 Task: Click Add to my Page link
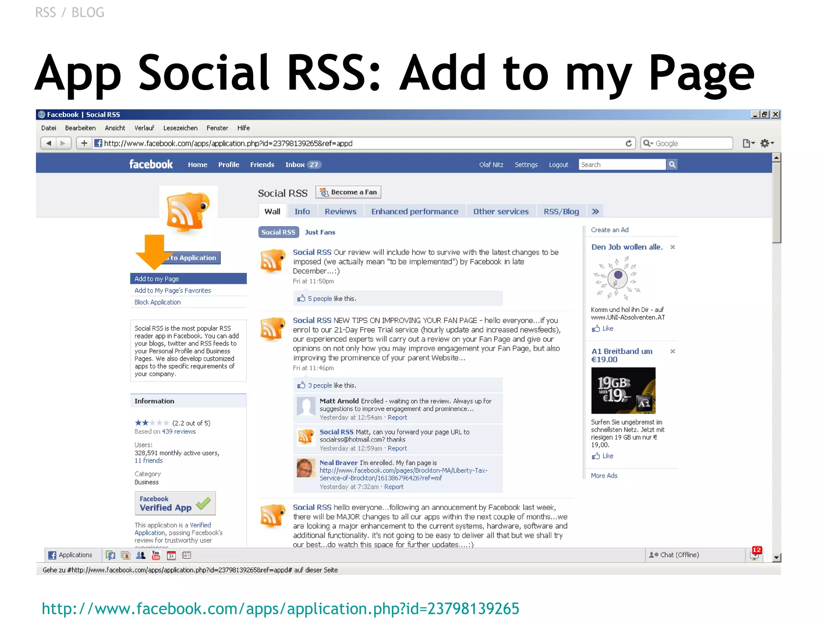click(188, 278)
